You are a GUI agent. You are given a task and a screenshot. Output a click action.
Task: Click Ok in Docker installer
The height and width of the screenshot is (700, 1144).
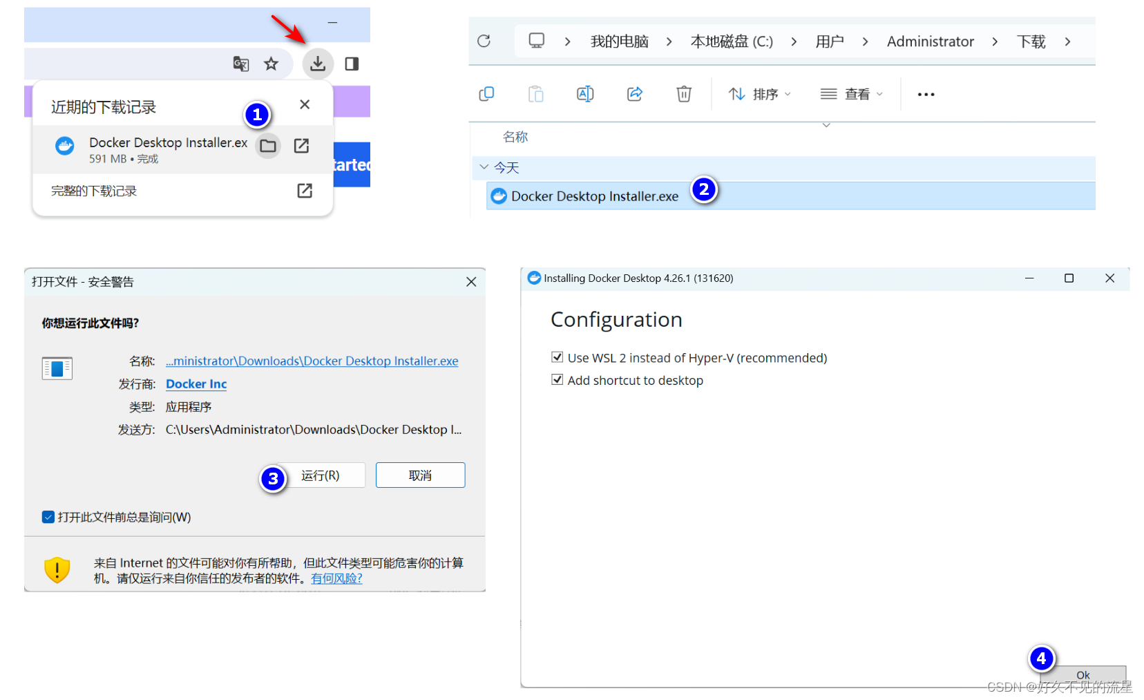pos(1083,675)
